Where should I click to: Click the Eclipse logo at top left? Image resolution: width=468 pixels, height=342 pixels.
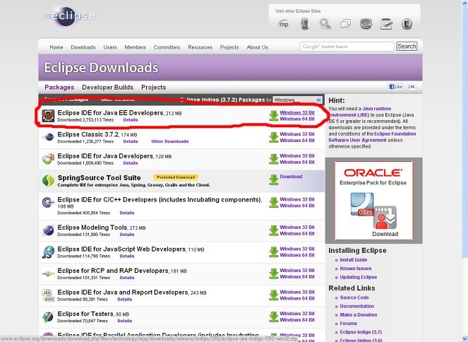(70, 16)
